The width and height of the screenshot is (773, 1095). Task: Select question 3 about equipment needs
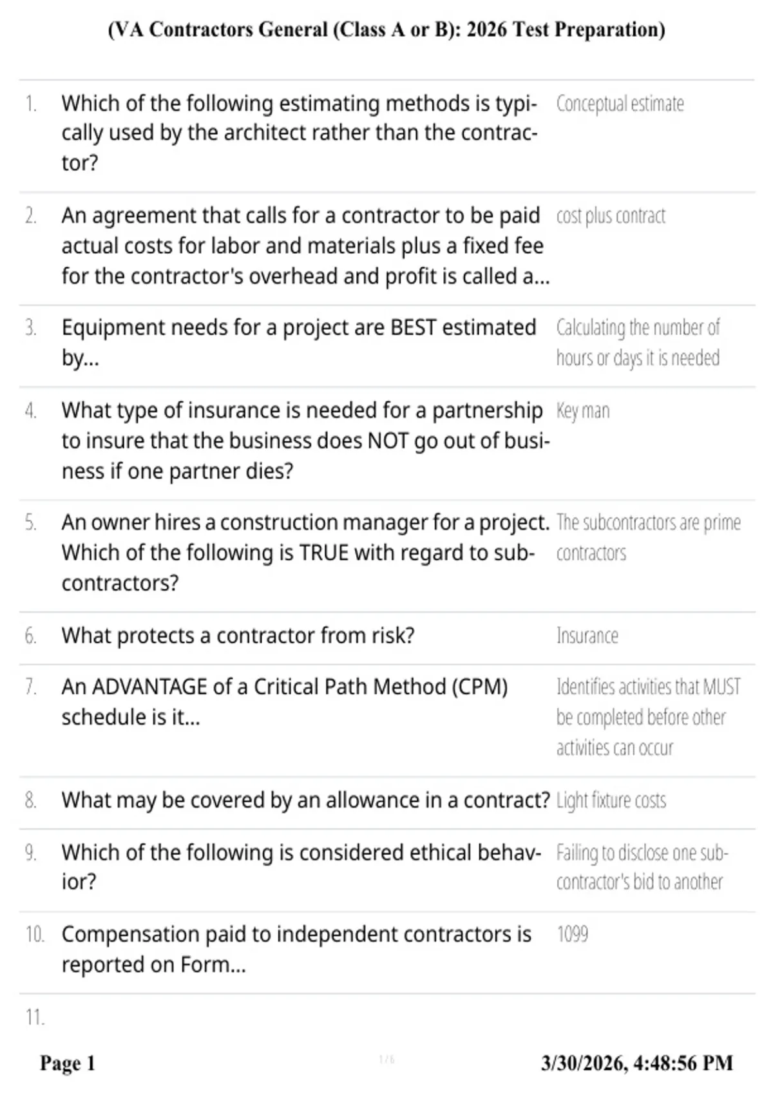[299, 342]
